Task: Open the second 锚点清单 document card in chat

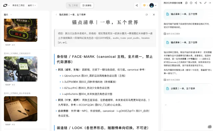Action: click(x=188, y=42)
